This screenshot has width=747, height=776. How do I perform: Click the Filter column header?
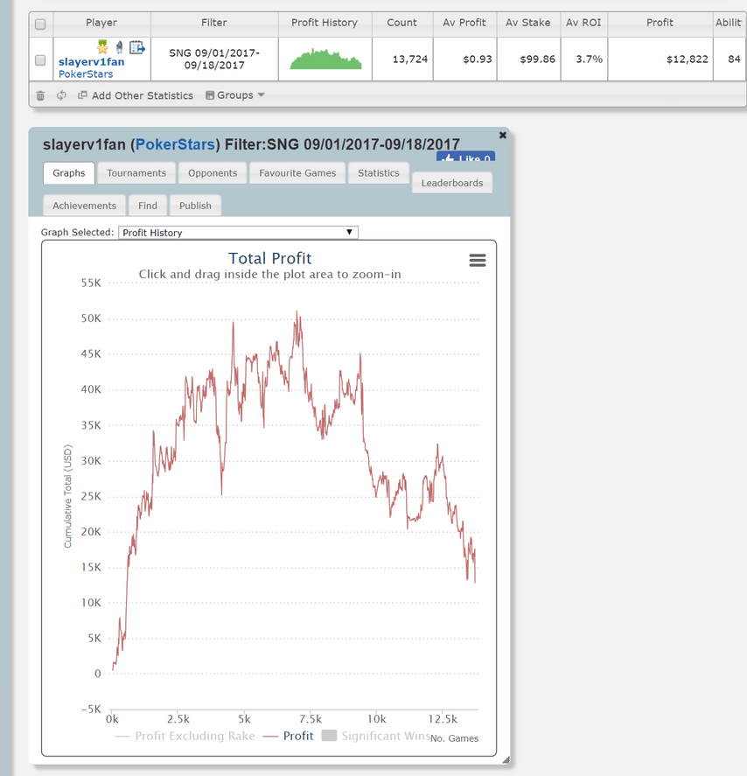[214, 23]
